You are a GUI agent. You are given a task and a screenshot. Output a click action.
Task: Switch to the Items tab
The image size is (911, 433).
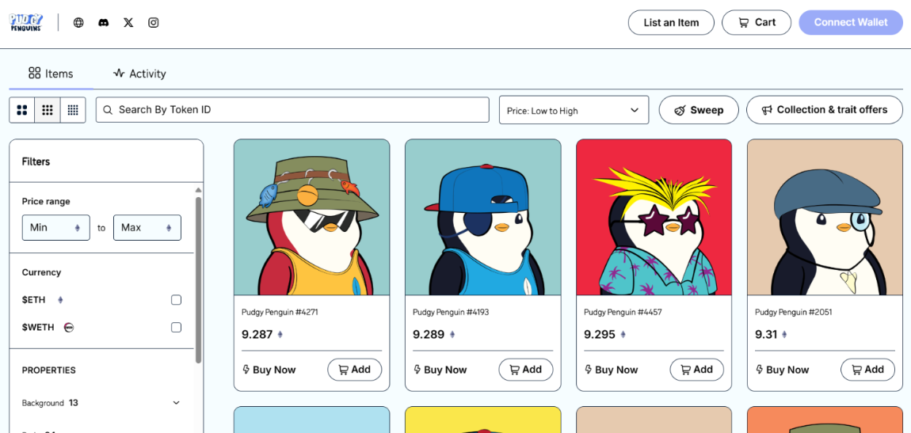click(x=51, y=74)
